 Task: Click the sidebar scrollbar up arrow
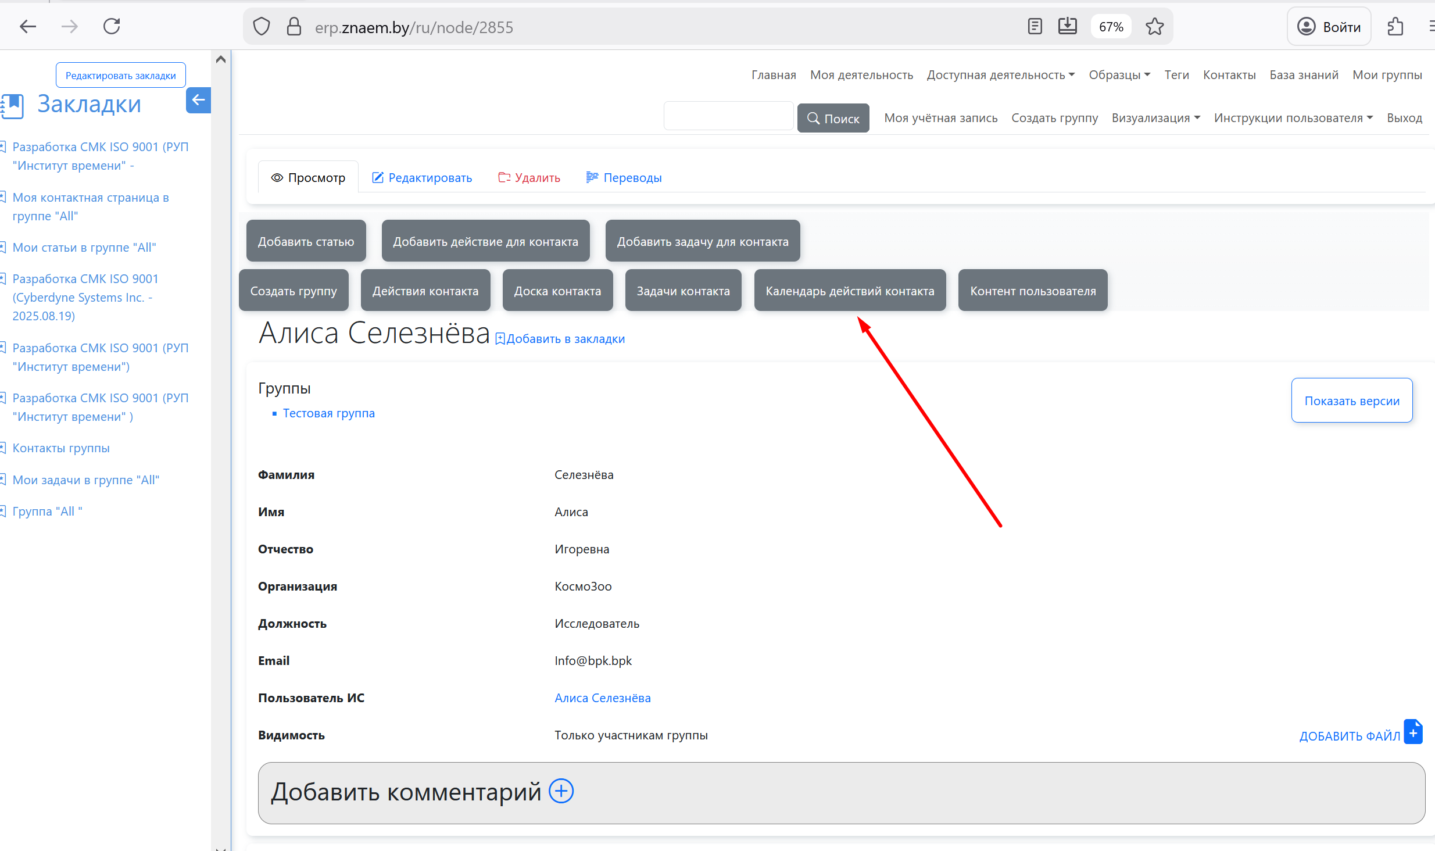pos(220,59)
